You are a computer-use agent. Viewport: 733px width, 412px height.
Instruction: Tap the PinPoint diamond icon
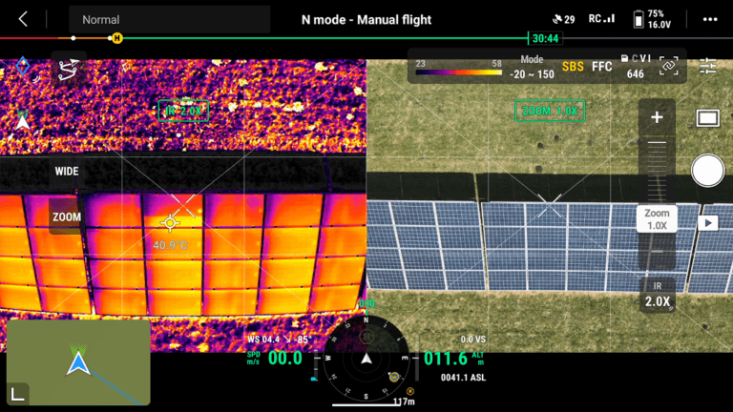click(23, 67)
